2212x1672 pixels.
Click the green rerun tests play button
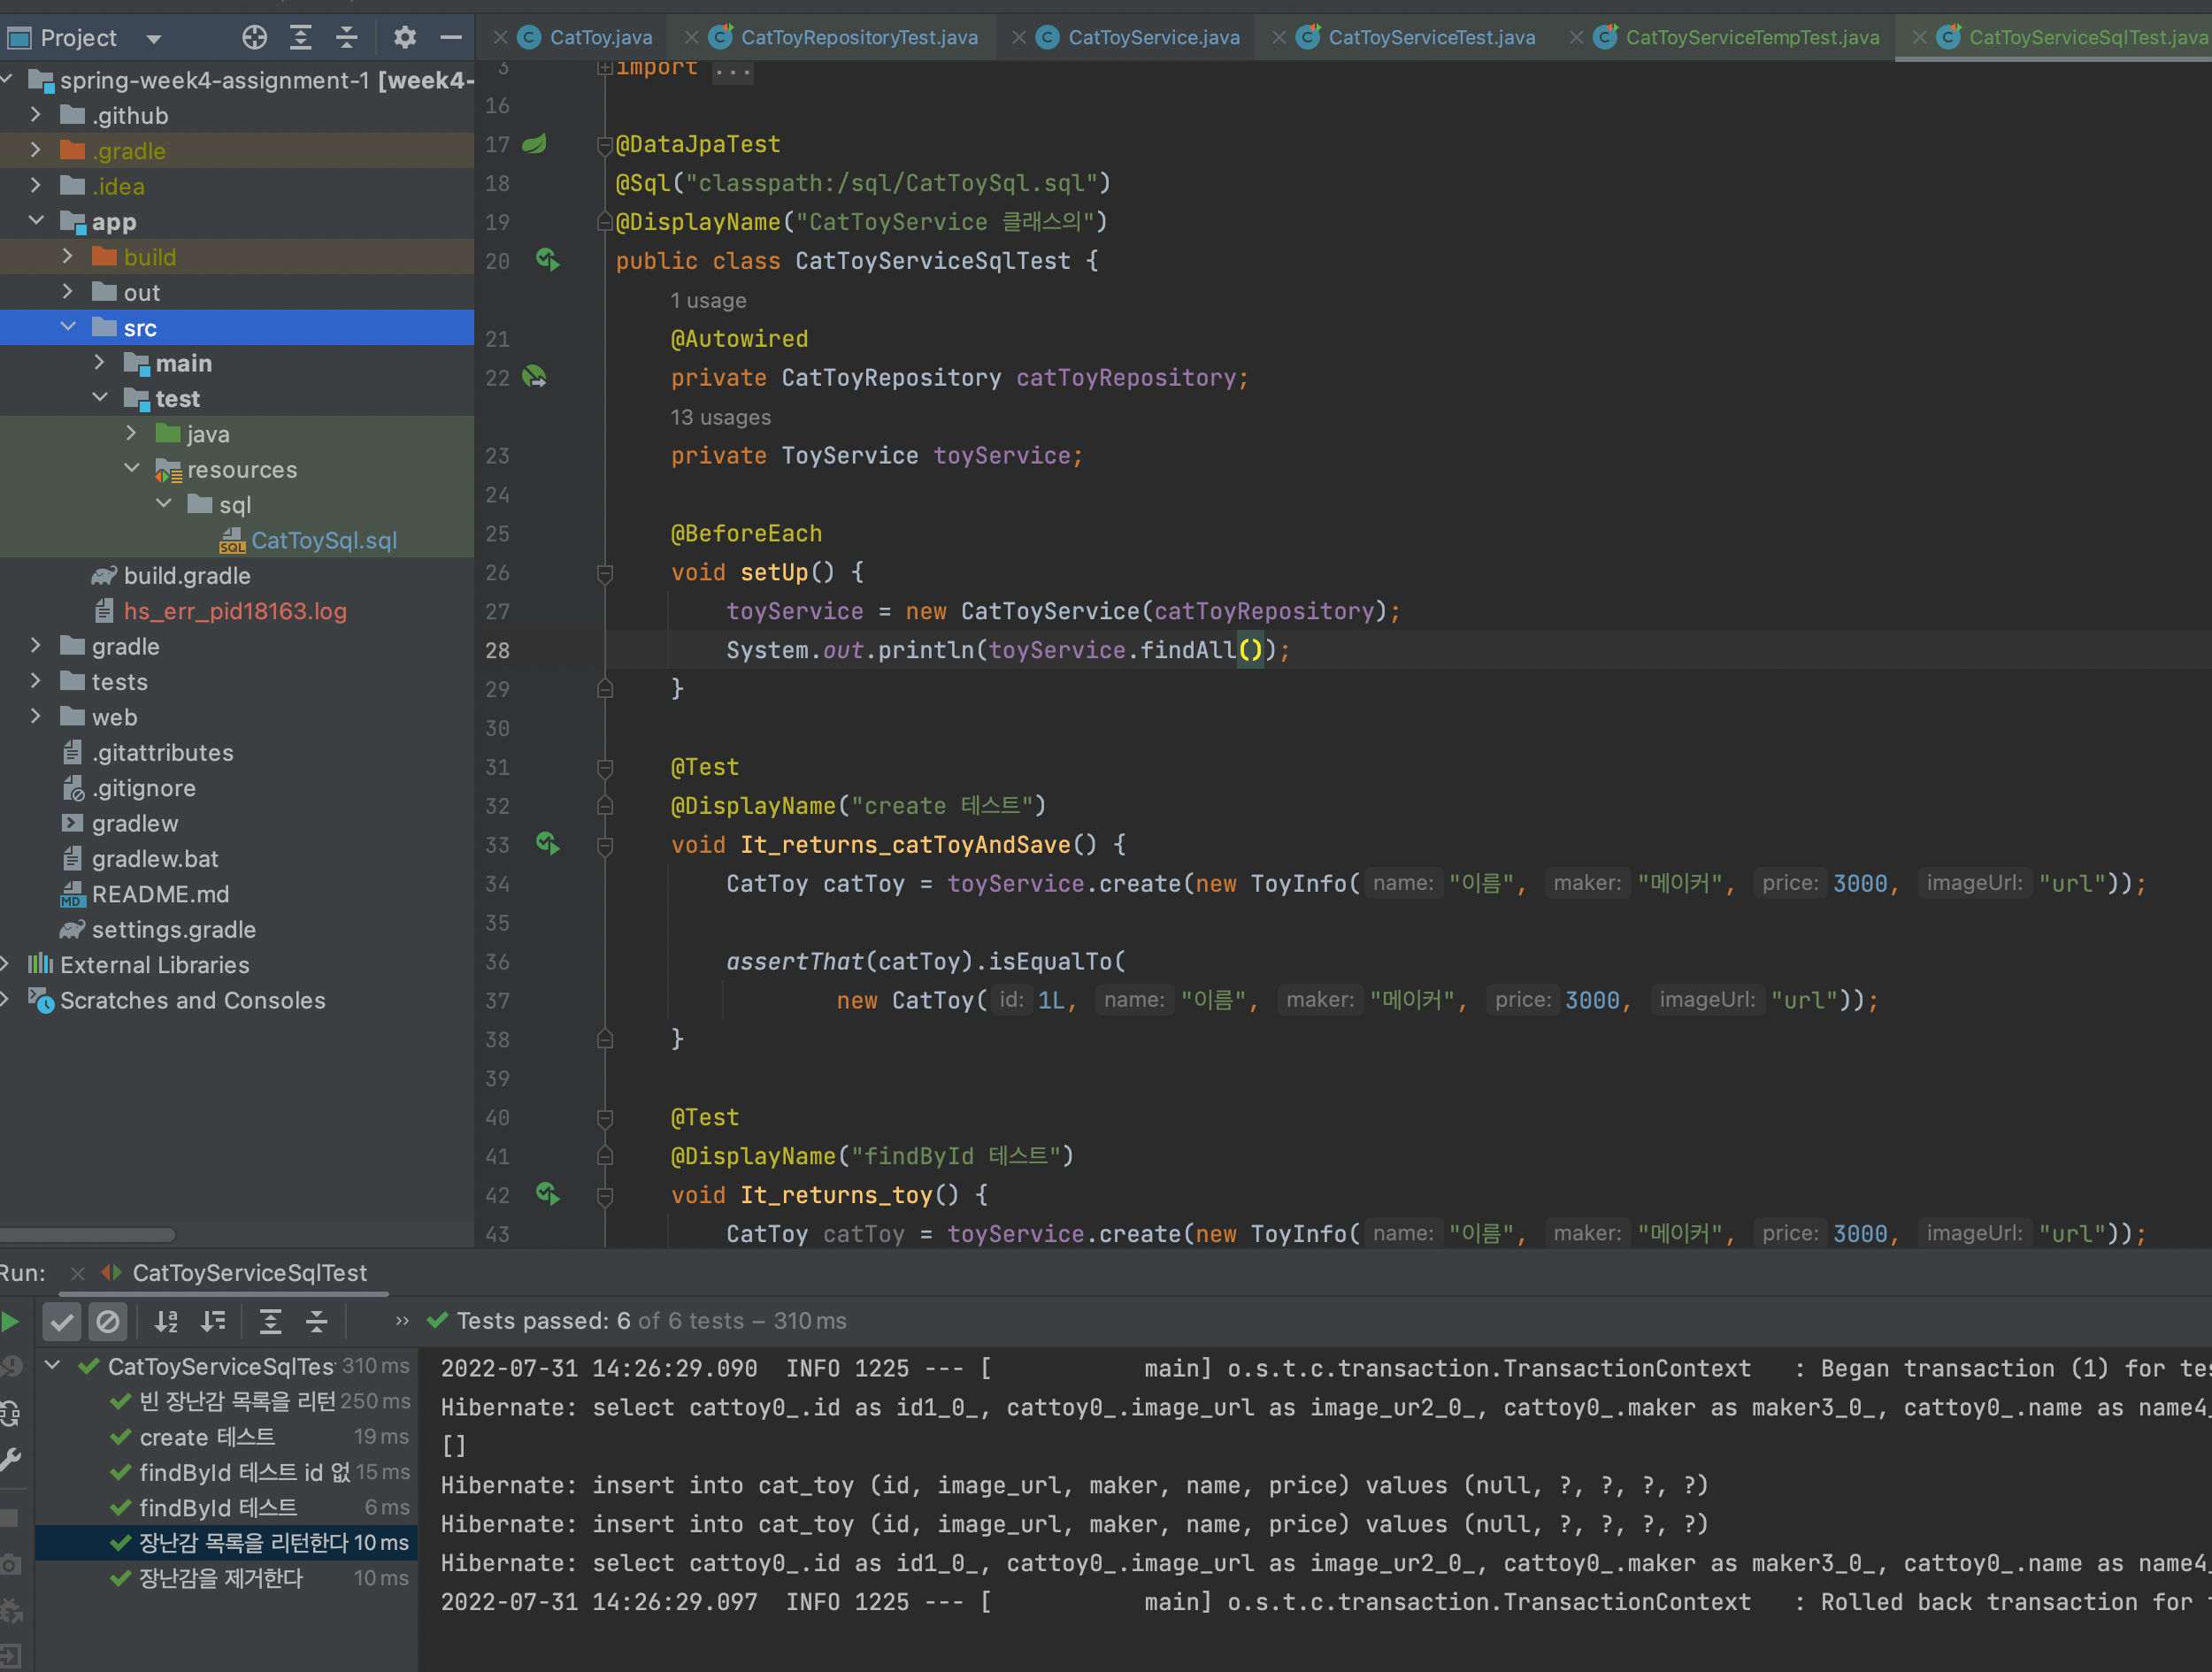[11, 1322]
